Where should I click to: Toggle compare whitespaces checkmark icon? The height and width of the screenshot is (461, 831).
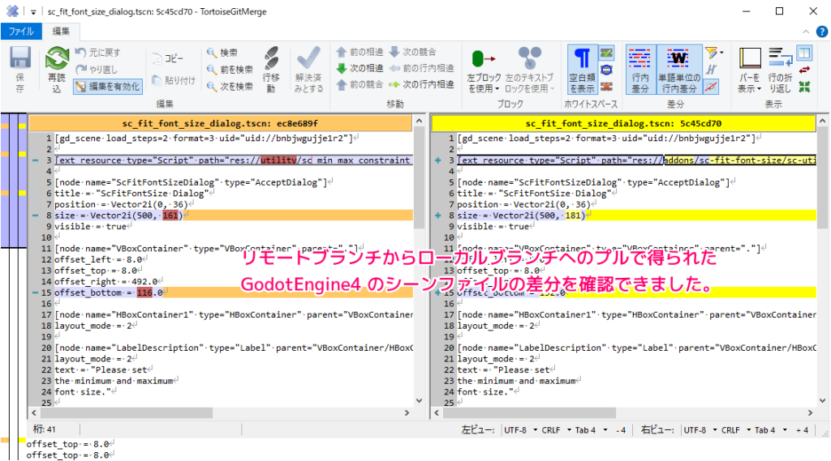point(607,53)
